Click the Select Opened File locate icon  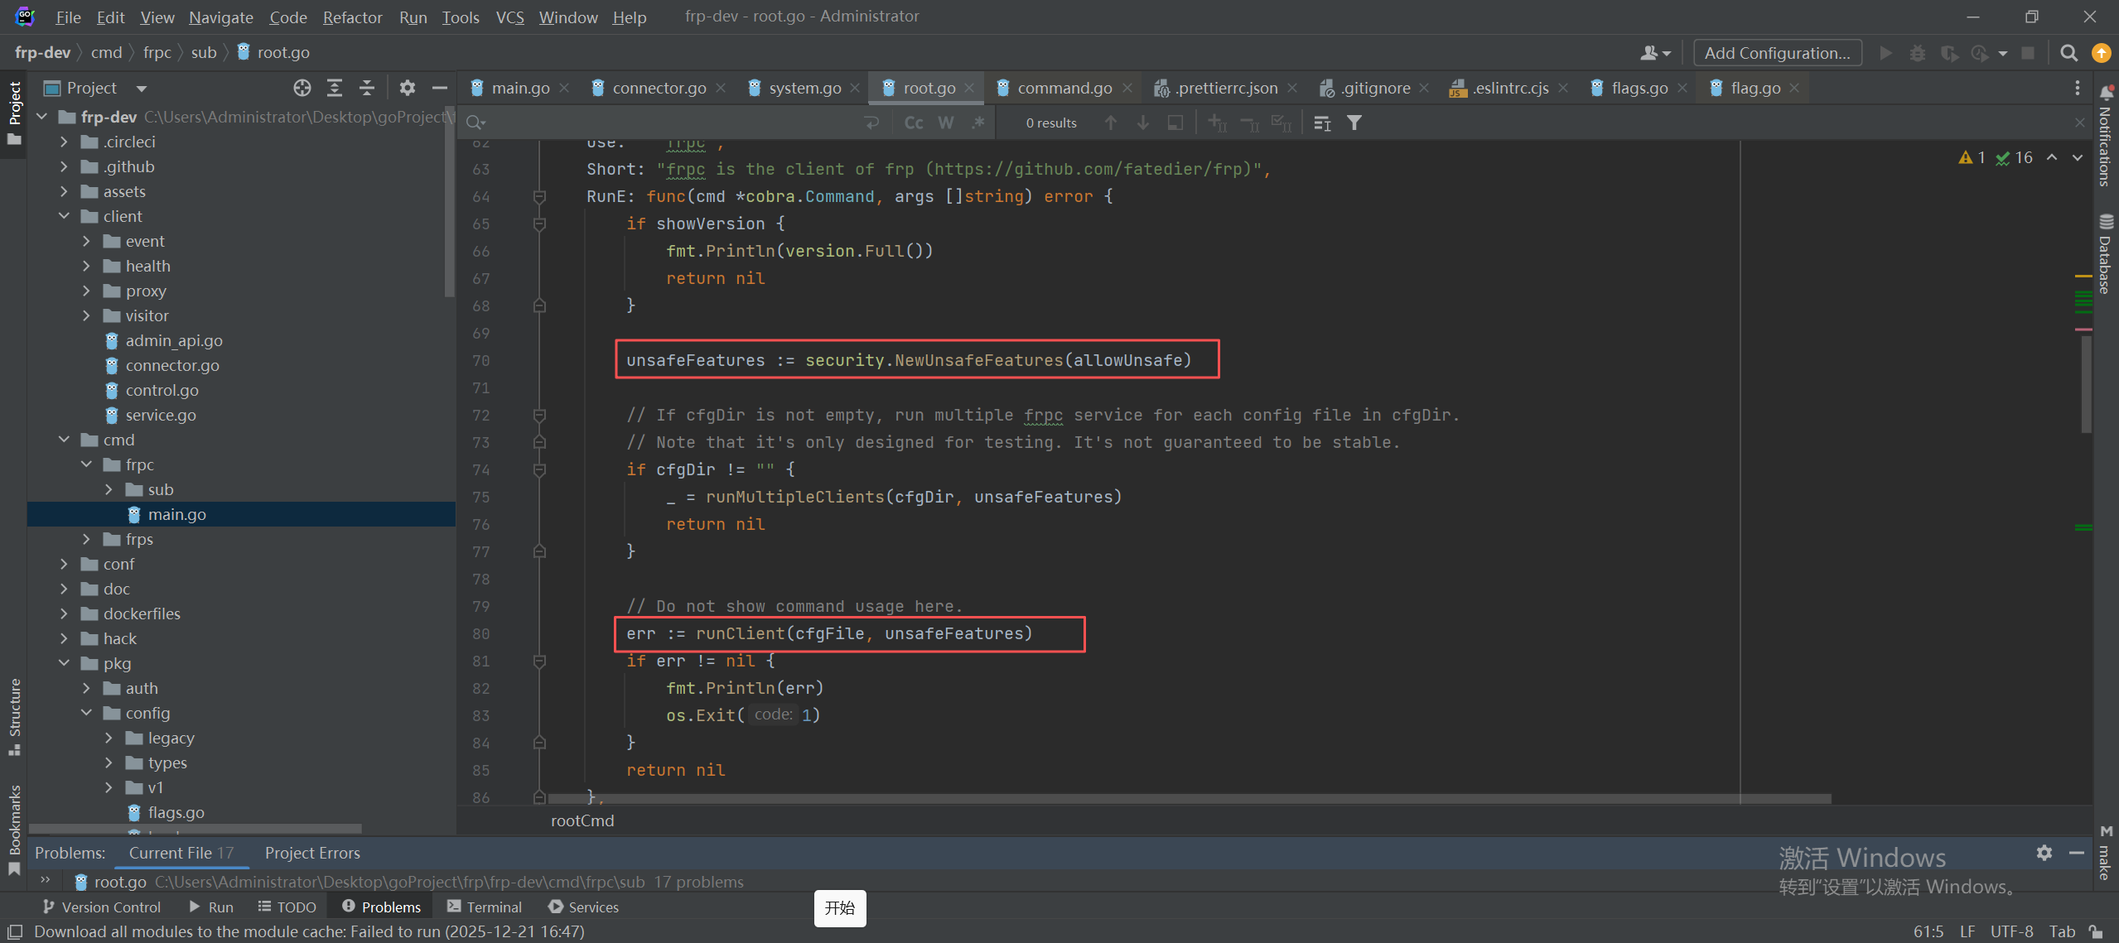tap(302, 88)
